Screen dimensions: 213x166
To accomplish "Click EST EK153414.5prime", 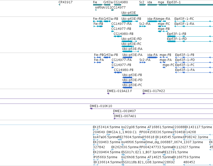I will 107,127.
